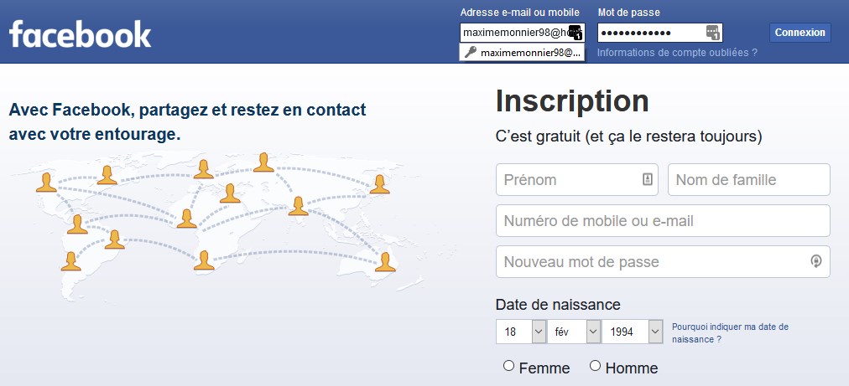849x386 pixels.
Task: Click the Nouveau mot de passe field
Action: pos(663,261)
